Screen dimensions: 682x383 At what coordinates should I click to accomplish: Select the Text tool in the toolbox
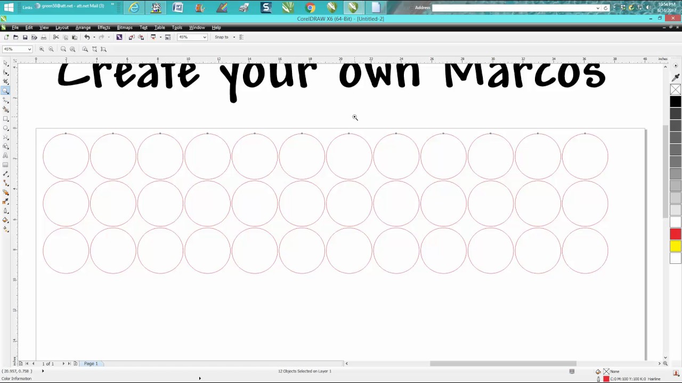pos(6,156)
